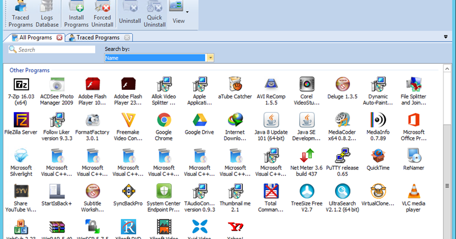Select Java 8 Update 101 (64-bit)
The height and width of the screenshot is (239, 456).
pos(271,127)
